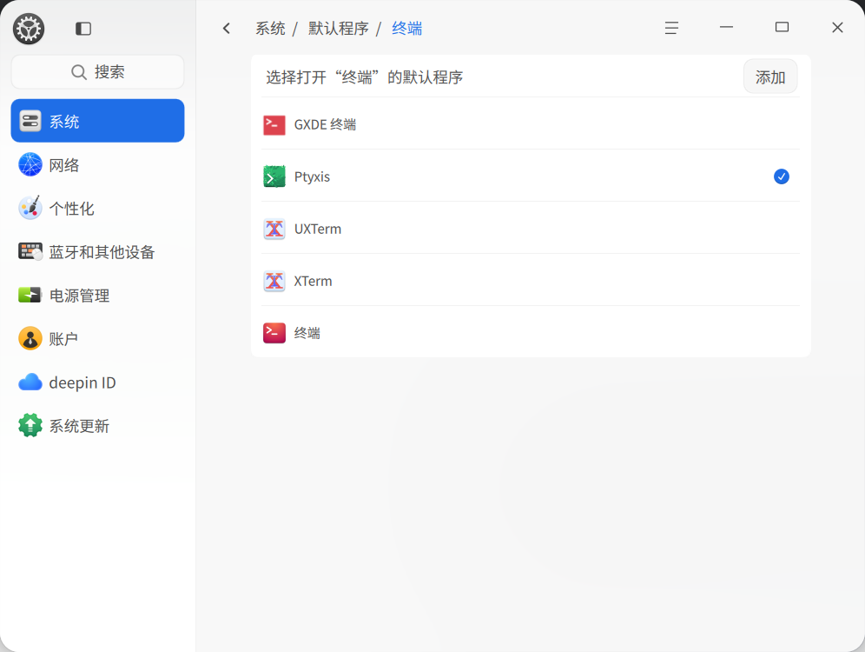Viewport: 865px width, 652px height.
Task: Click 终端 breadcrumb item
Action: click(407, 28)
